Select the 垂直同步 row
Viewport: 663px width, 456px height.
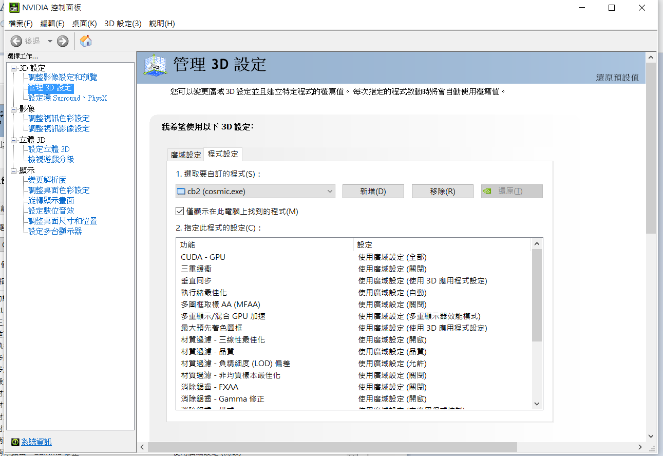click(x=354, y=280)
